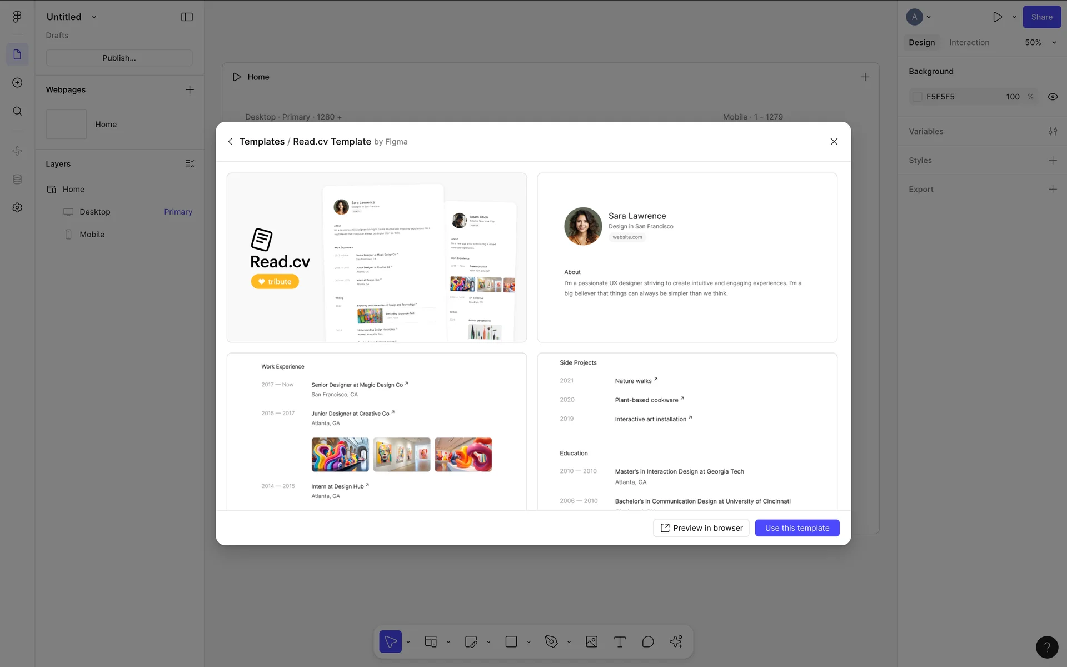This screenshot has width=1067, height=667.
Task: Toggle the sidebar panel layout icon
Action: pyautogui.click(x=187, y=17)
